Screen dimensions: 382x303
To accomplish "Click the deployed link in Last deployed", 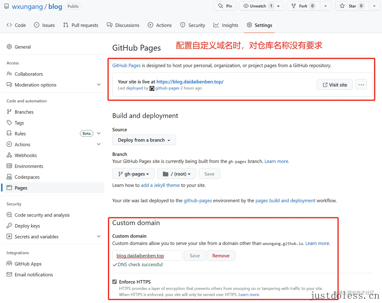I will tap(134, 88).
